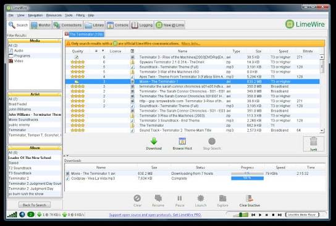
Task: Switch to the Connections tab
Action: [x=68, y=25]
